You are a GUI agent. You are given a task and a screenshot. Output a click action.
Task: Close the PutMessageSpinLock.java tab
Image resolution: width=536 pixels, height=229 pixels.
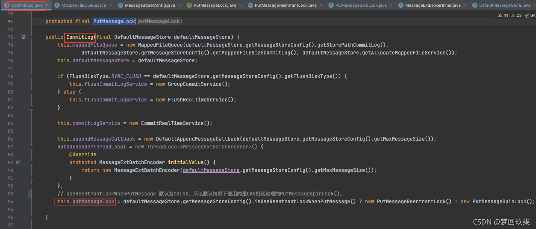(x=392, y=5)
